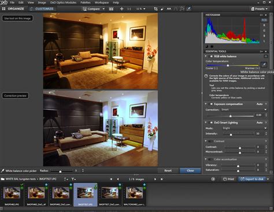Screen dimensions: 274x212
Task: Select the horizon straightening tool
Action: 169,9
